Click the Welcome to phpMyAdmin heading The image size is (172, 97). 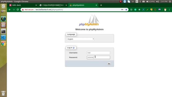coord(89,29)
